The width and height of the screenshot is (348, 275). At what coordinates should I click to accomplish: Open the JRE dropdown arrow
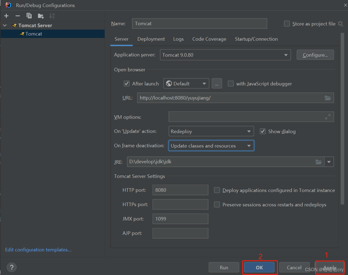[x=329, y=162]
